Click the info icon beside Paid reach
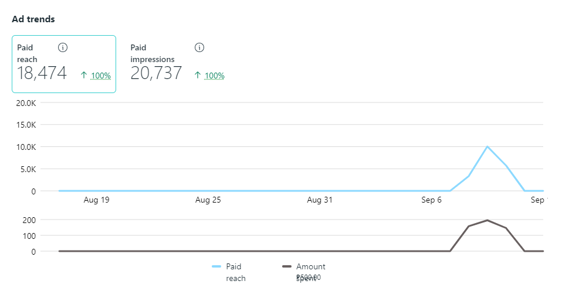The width and height of the screenshot is (569, 298). click(x=63, y=47)
